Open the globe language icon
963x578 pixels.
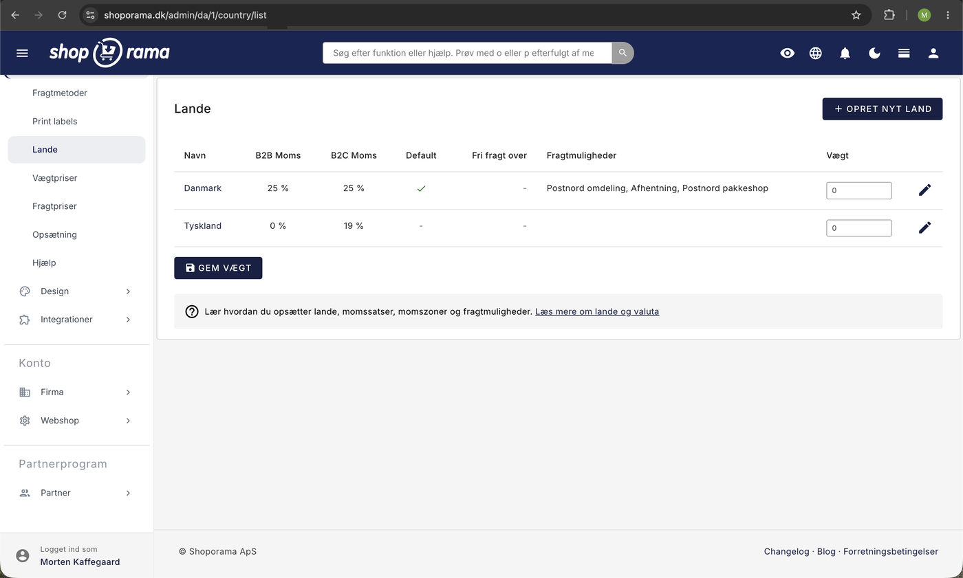816,53
